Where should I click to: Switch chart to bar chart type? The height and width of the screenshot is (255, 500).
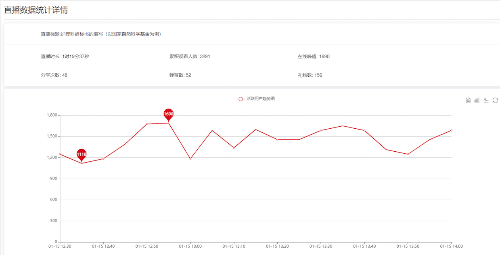point(477,100)
